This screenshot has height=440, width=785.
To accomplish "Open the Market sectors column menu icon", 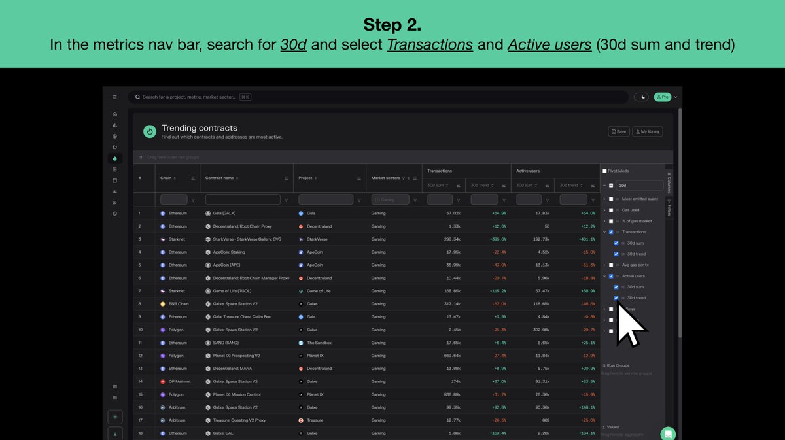I will [415, 178].
